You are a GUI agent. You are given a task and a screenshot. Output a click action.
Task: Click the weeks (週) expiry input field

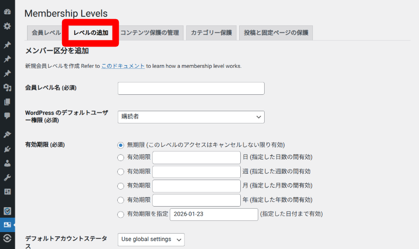[196, 172]
